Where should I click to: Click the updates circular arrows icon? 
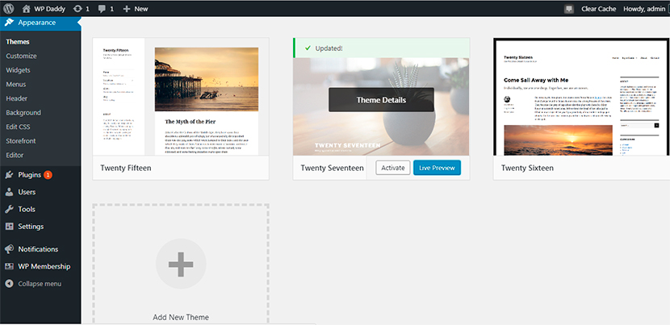coord(77,9)
